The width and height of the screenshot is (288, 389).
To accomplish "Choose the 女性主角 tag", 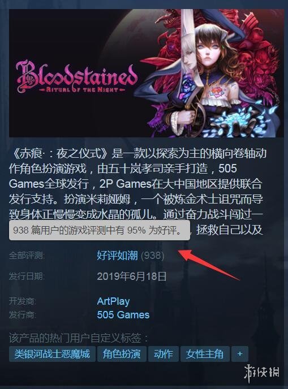I will pos(205,354).
